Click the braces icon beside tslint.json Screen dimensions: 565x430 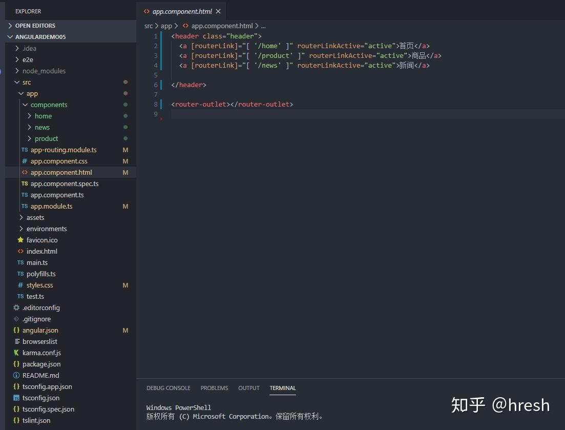(16, 420)
